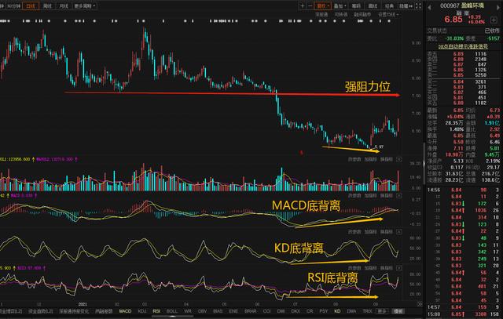Select KDJ indicator tab
The height and width of the screenshot is (319, 503).
pos(141,311)
